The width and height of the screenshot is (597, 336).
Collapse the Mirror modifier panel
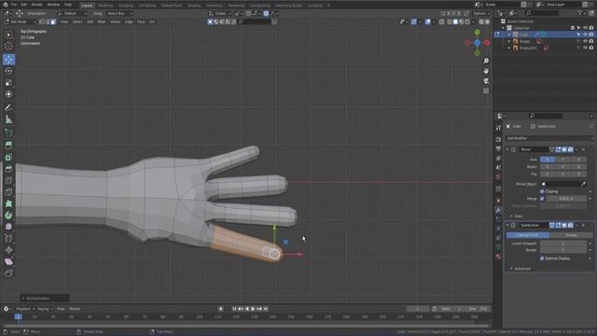pyautogui.click(x=507, y=149)
